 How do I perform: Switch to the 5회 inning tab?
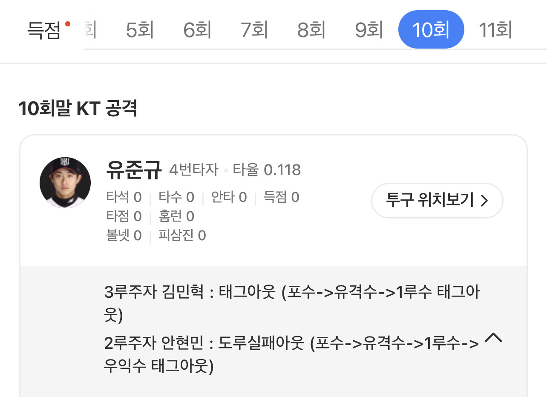coord(140,30)
